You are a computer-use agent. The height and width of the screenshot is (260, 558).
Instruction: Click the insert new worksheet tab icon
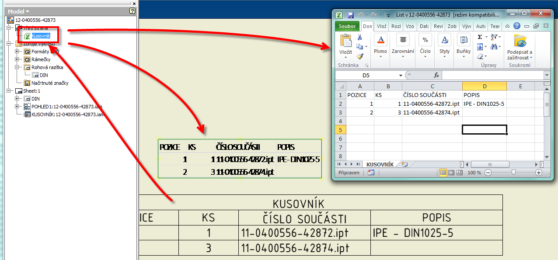[405, 164]
